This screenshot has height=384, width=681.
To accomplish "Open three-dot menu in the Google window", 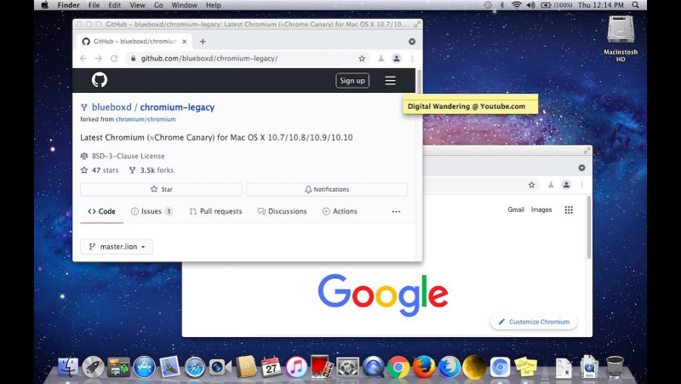I will click(x=582, y=185).
